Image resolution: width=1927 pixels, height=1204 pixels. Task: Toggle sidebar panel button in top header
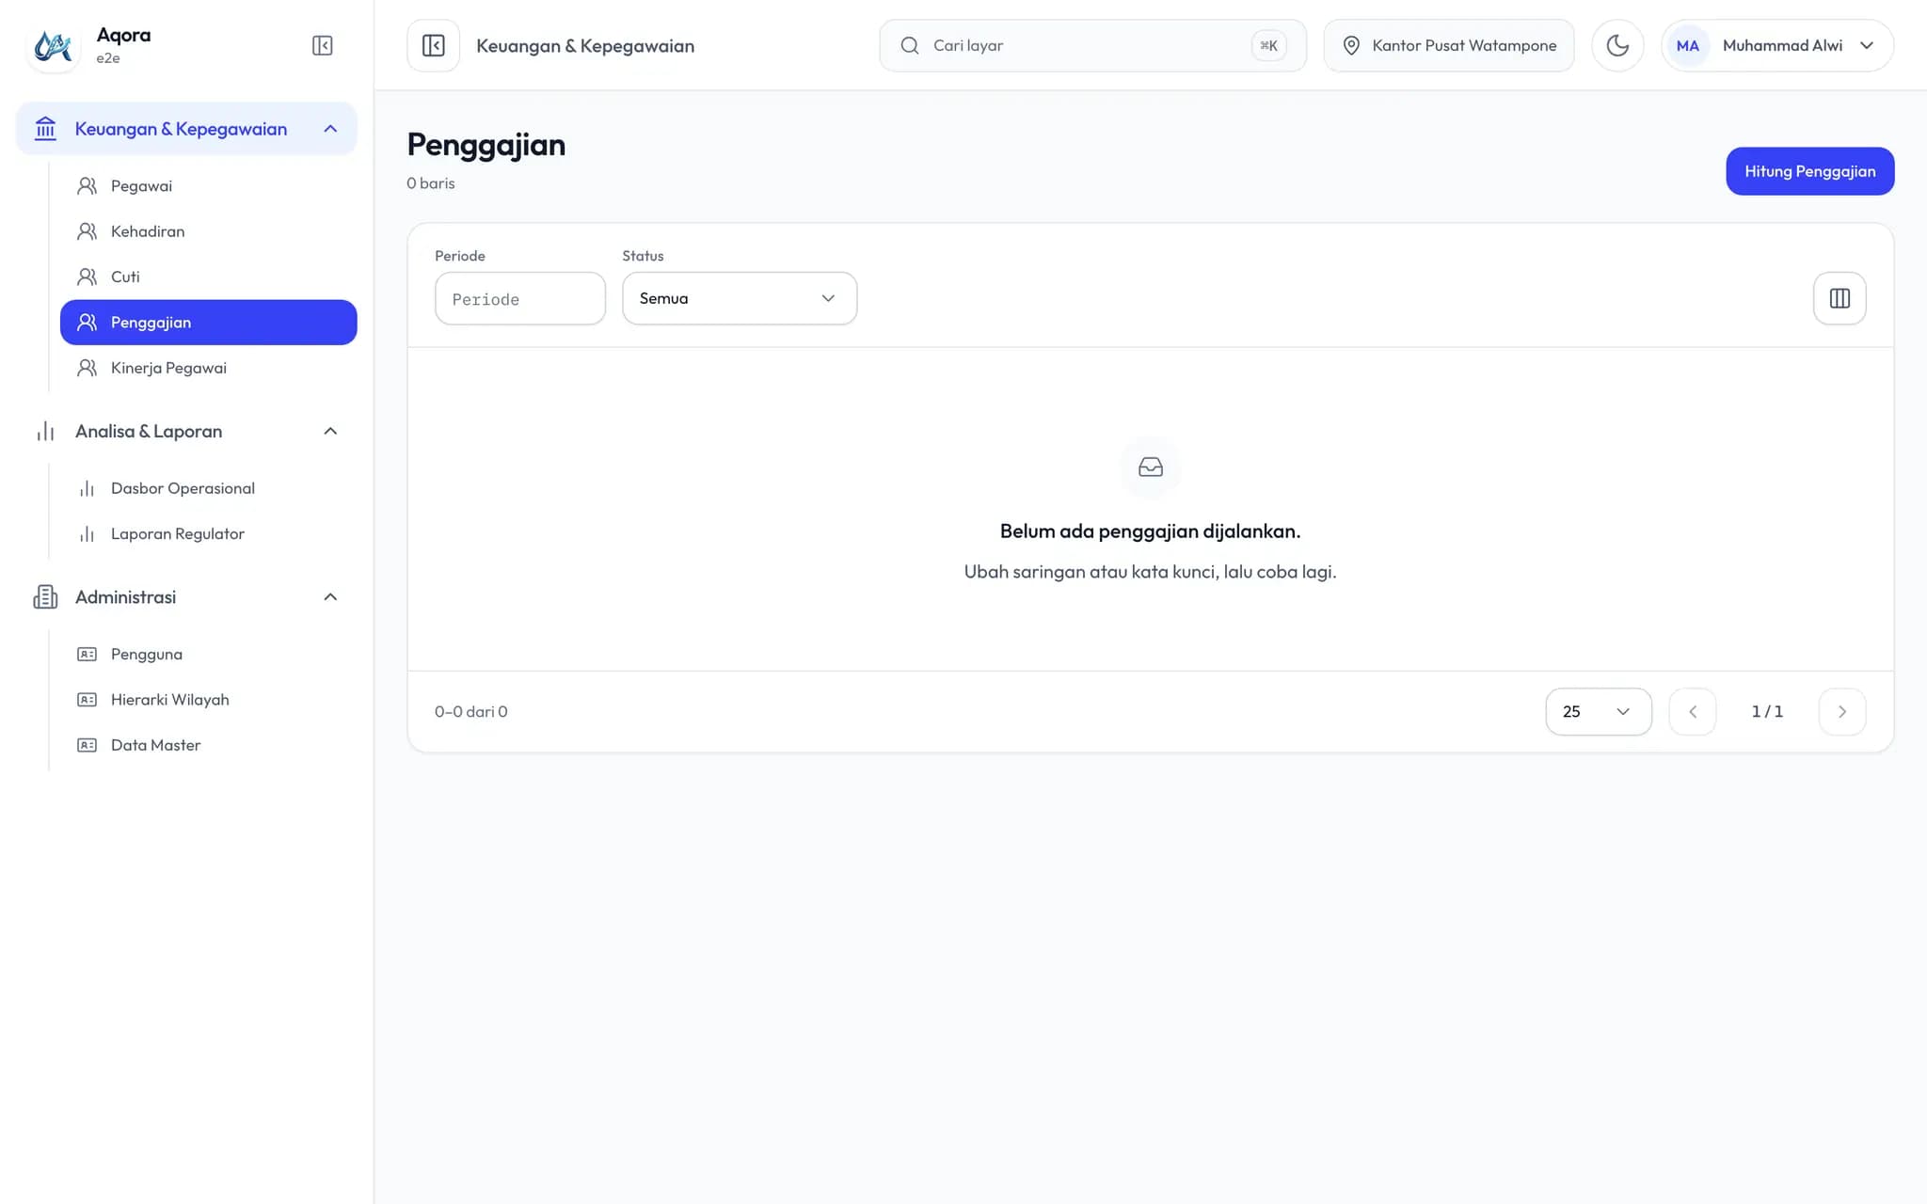point(433,45)
